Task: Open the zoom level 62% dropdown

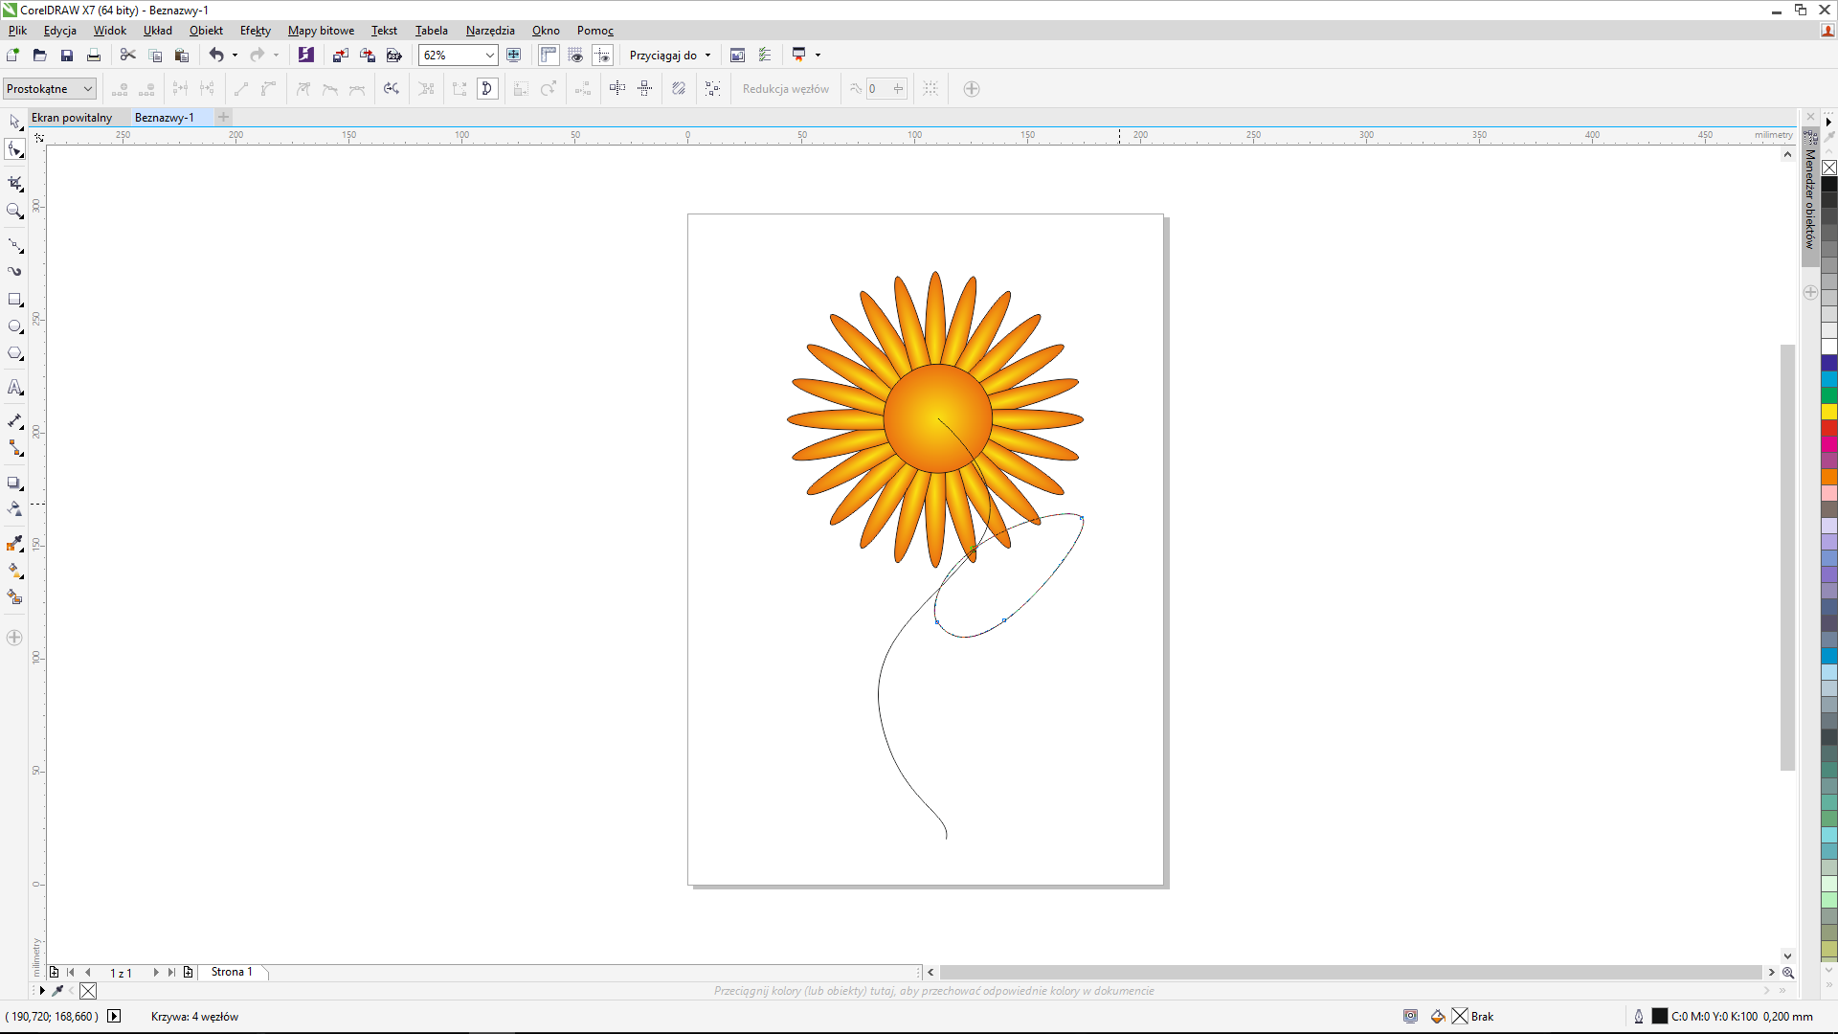Action: pyautogui.click(x=489, y=56)
